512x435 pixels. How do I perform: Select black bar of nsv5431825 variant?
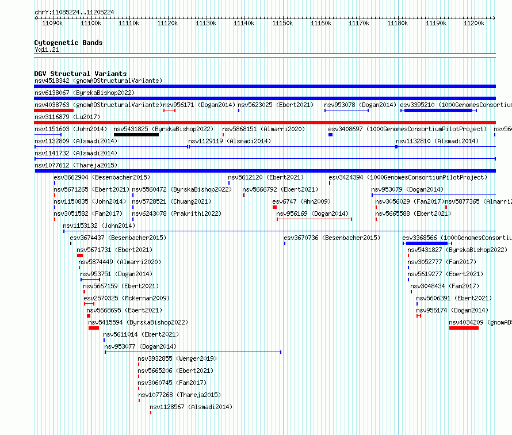coord(136,135)
